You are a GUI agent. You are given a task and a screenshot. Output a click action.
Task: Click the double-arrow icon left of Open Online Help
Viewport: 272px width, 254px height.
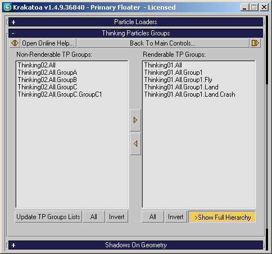pyautogui.click(x=15, y=43)
